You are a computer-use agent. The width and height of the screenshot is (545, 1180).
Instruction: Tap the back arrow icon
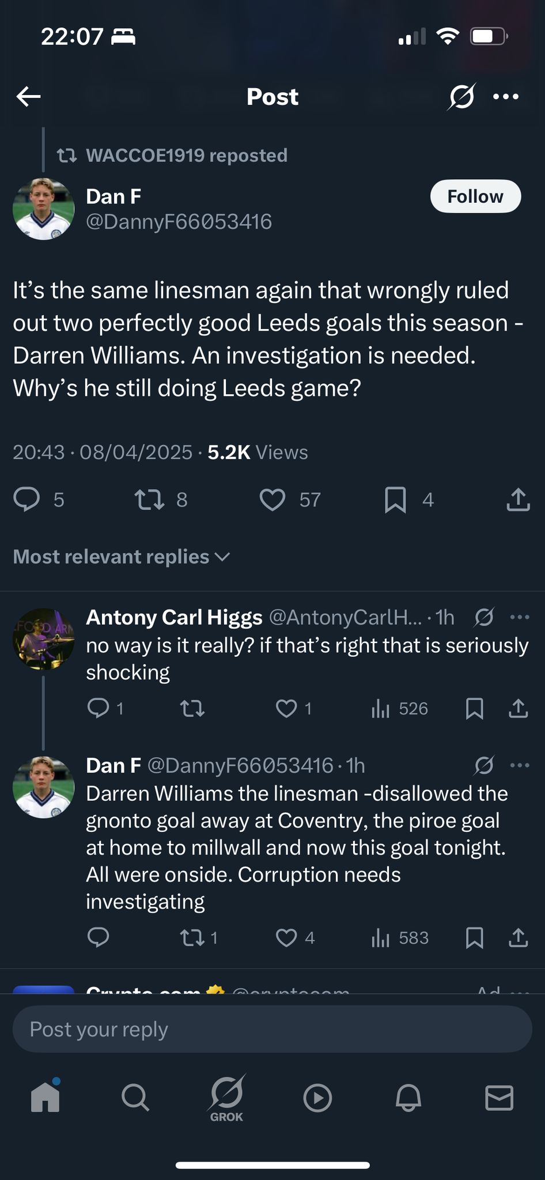coord(29,97)
